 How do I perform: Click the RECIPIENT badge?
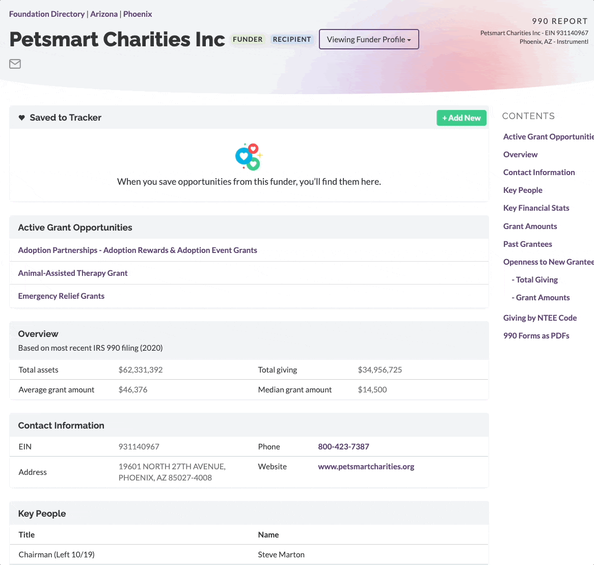292,39
